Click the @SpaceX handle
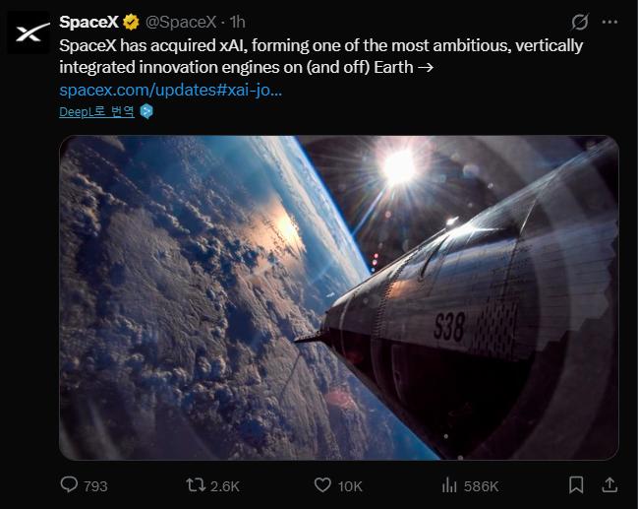The height and width of the screenshot is (509, 638). (x=182, y=23)
